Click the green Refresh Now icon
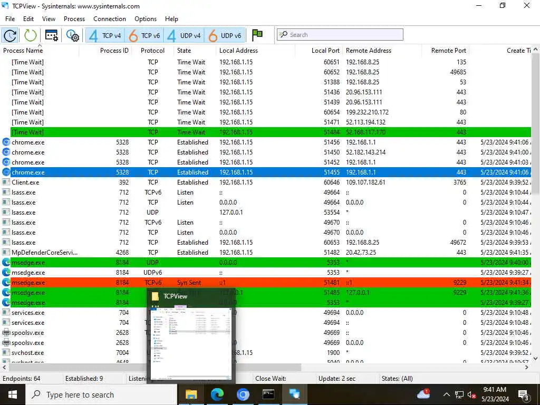This screenshot has width=540, height=405. coord(30,35)
